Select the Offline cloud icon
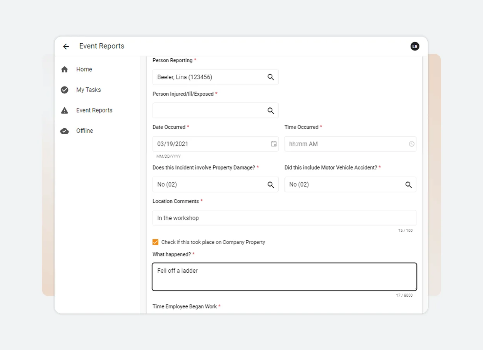Image resolution: width=483 pixels, height=350 pixels. [64, 131]
